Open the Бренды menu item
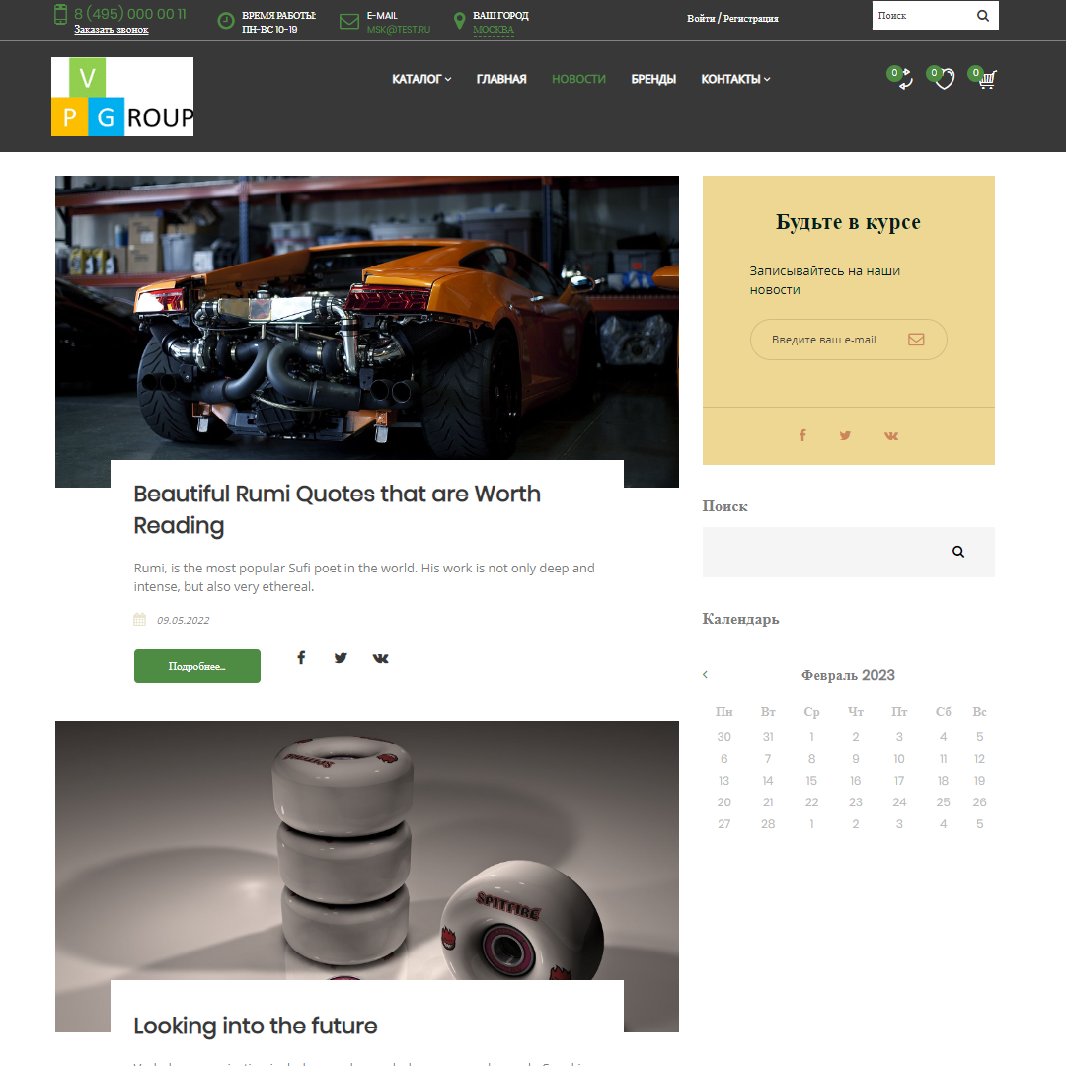The image size is (1066, 1066). click(x=653, y=79)
